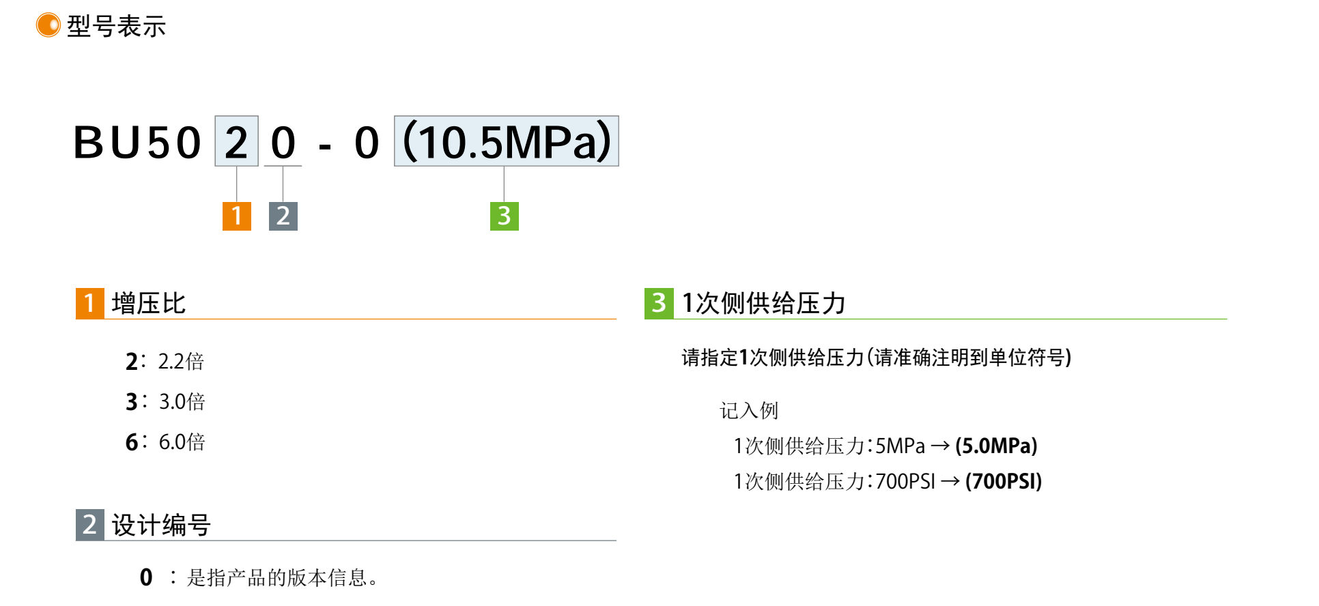Click the green 3 marker under the model code
1319x606 pixels.
pyautogui.click(x=504, y=216)
